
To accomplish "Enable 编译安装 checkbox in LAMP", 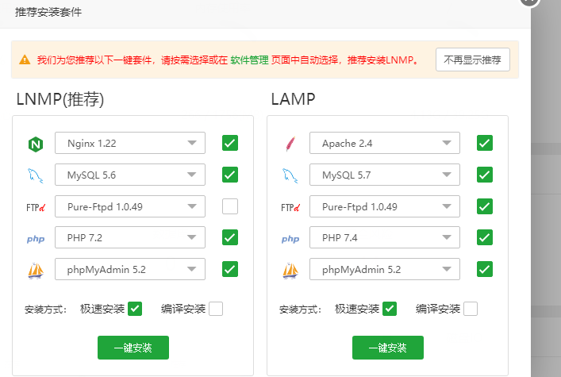I will pos(471,309).
